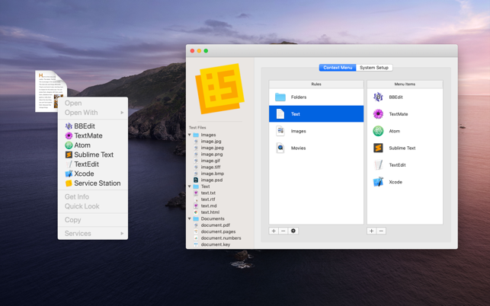The image size is (490, 306).
Task: Select the Movies label in Rules list
Action: (298, 148)
